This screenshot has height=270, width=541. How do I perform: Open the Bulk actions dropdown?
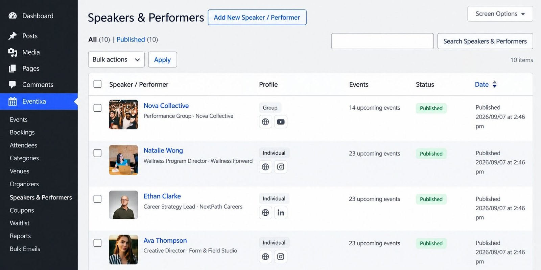(x=116, y=59)
